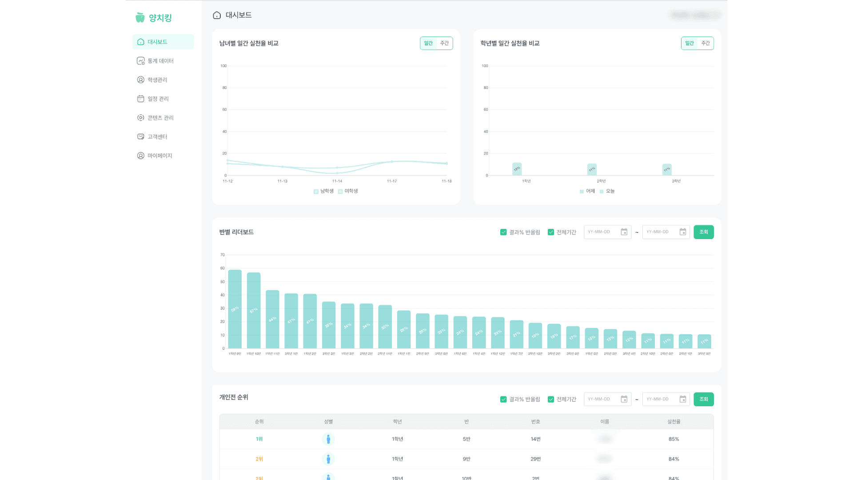Click the 일정 관리 calendar icon
Screen dimensions: 853x480
point(140,99)
